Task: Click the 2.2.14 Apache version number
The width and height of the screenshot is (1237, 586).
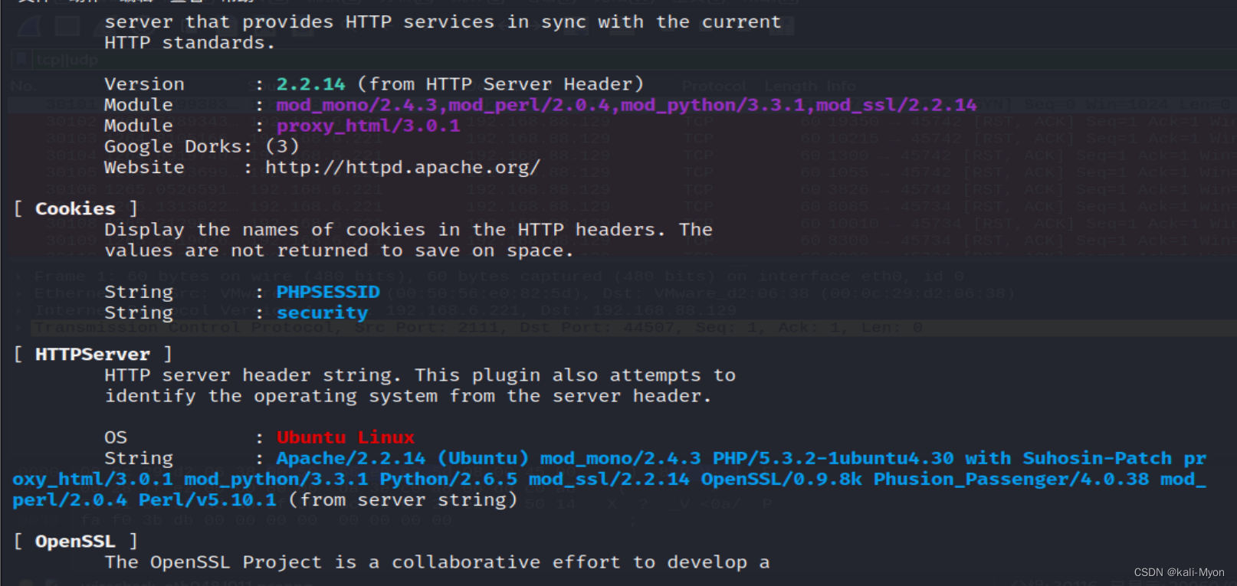Action: pyautogui.click(x=310, y=84)
